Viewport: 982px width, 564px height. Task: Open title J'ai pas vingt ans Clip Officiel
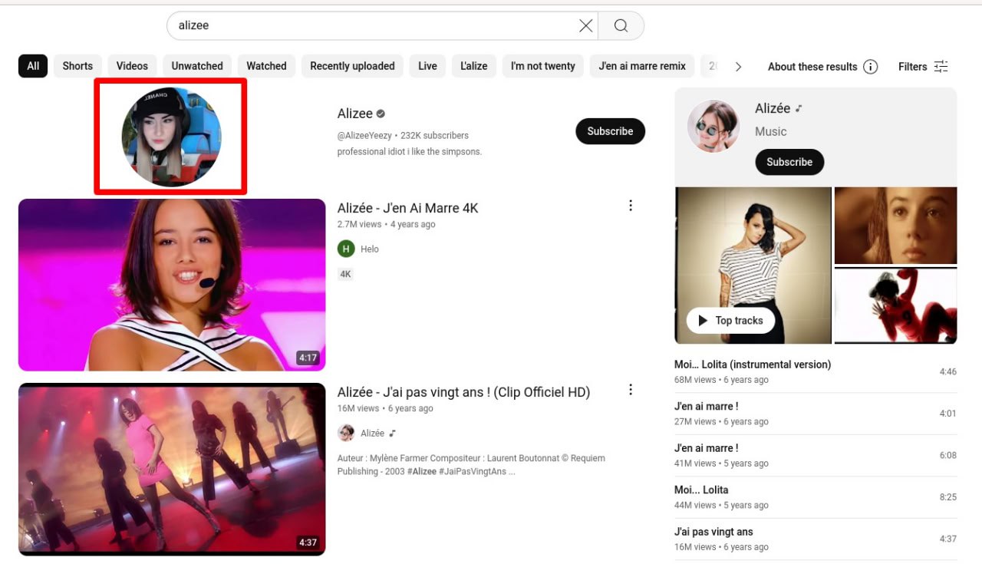coord(463,392)
